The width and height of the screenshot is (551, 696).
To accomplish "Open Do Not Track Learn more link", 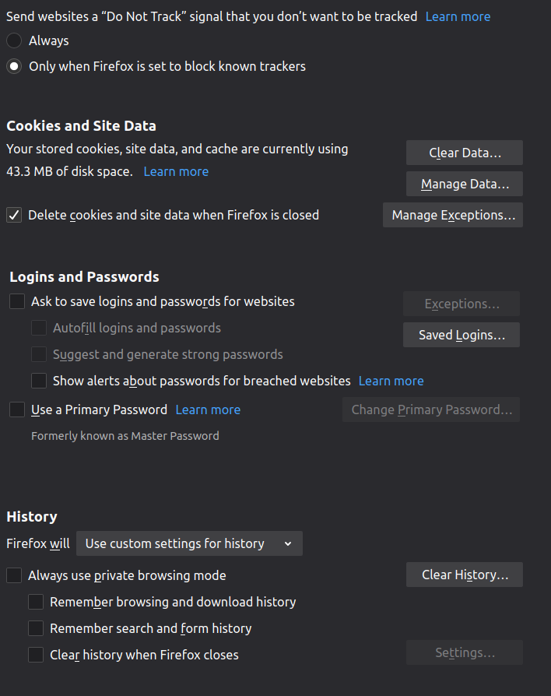I will tap(458, 16).
